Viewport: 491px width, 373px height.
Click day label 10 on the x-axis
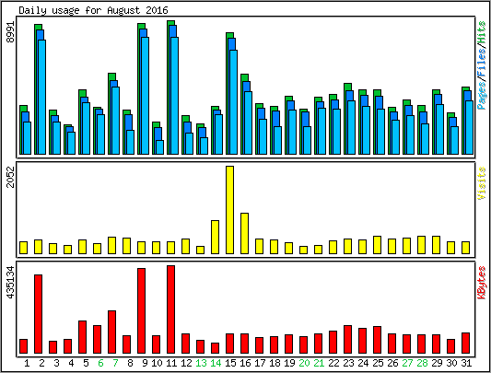pyautogui.click(x=157, y=363)
